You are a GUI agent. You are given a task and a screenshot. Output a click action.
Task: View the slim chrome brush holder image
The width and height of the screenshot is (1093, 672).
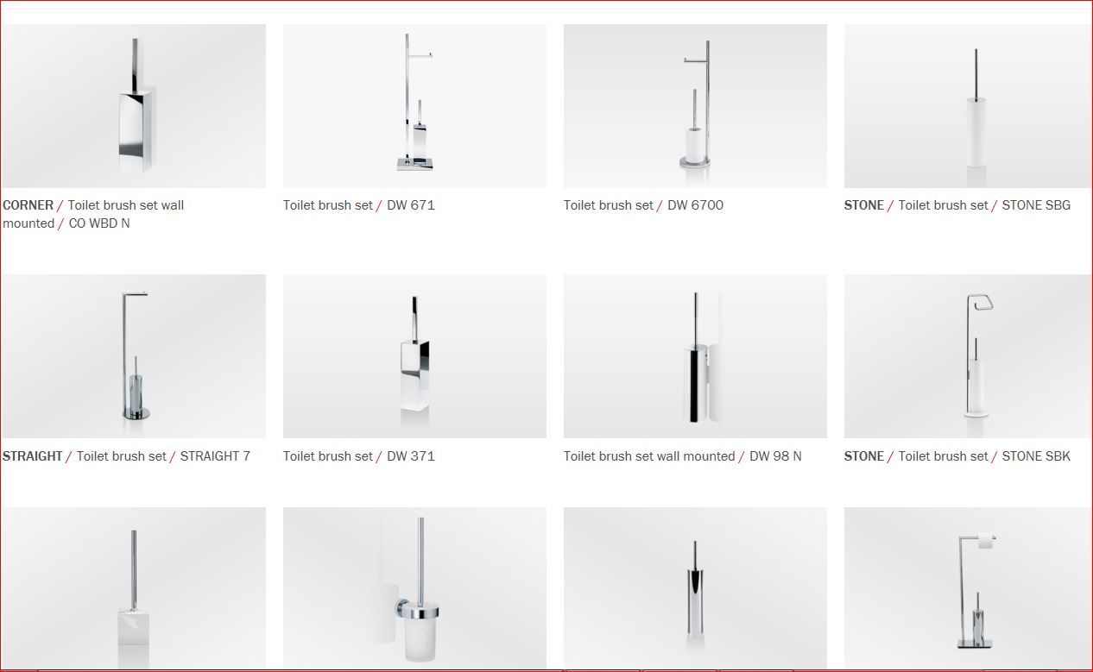tap(695, 588)
